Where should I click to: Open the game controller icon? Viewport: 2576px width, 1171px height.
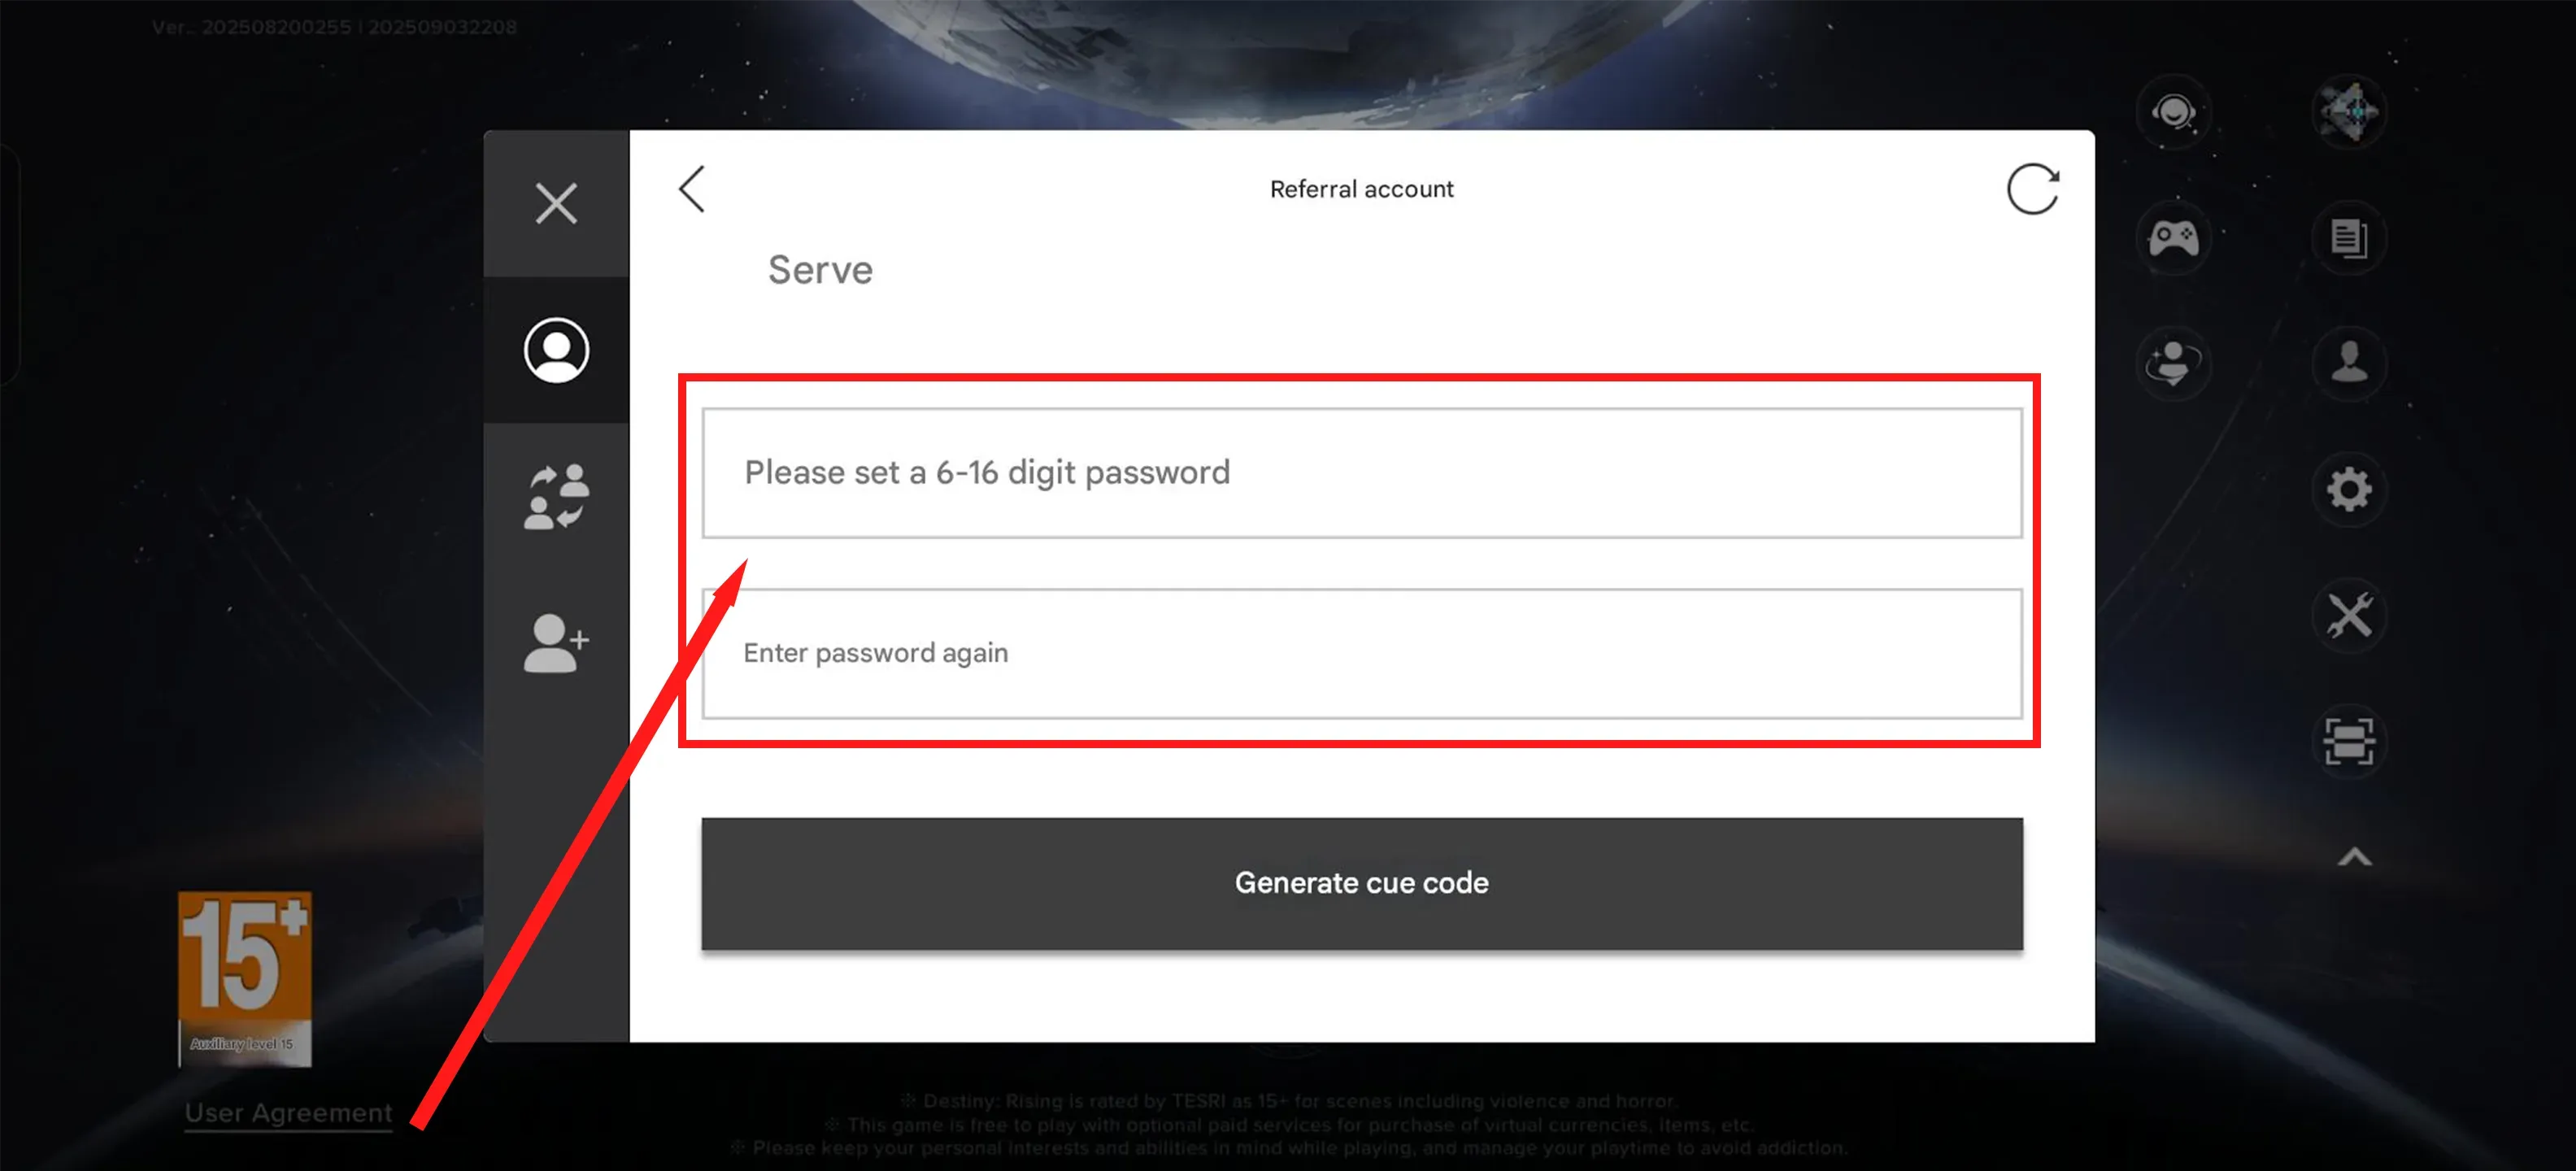pos(2173,238)
